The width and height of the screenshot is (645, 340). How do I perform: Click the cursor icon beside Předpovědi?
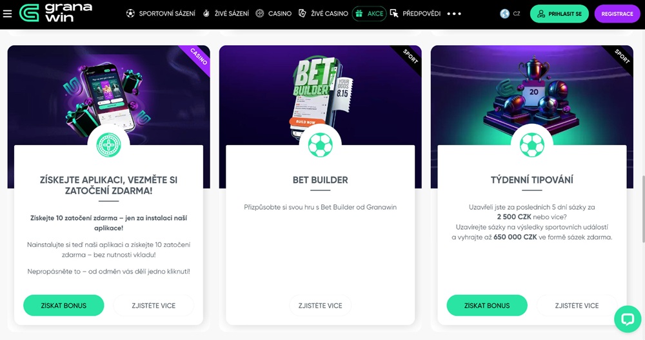pyautogui.click(x=394, y=14)
